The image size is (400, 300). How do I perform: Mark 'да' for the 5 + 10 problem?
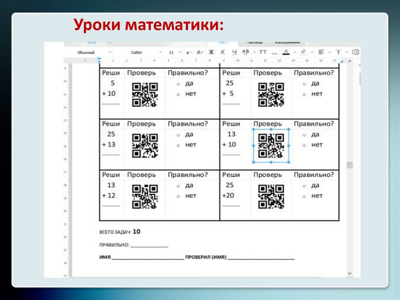click(178, 84)
